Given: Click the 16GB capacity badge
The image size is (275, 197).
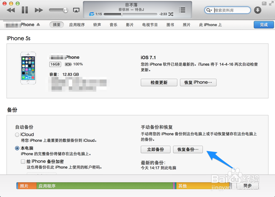Looking at the screenshot, I should (x=55, y=64).
